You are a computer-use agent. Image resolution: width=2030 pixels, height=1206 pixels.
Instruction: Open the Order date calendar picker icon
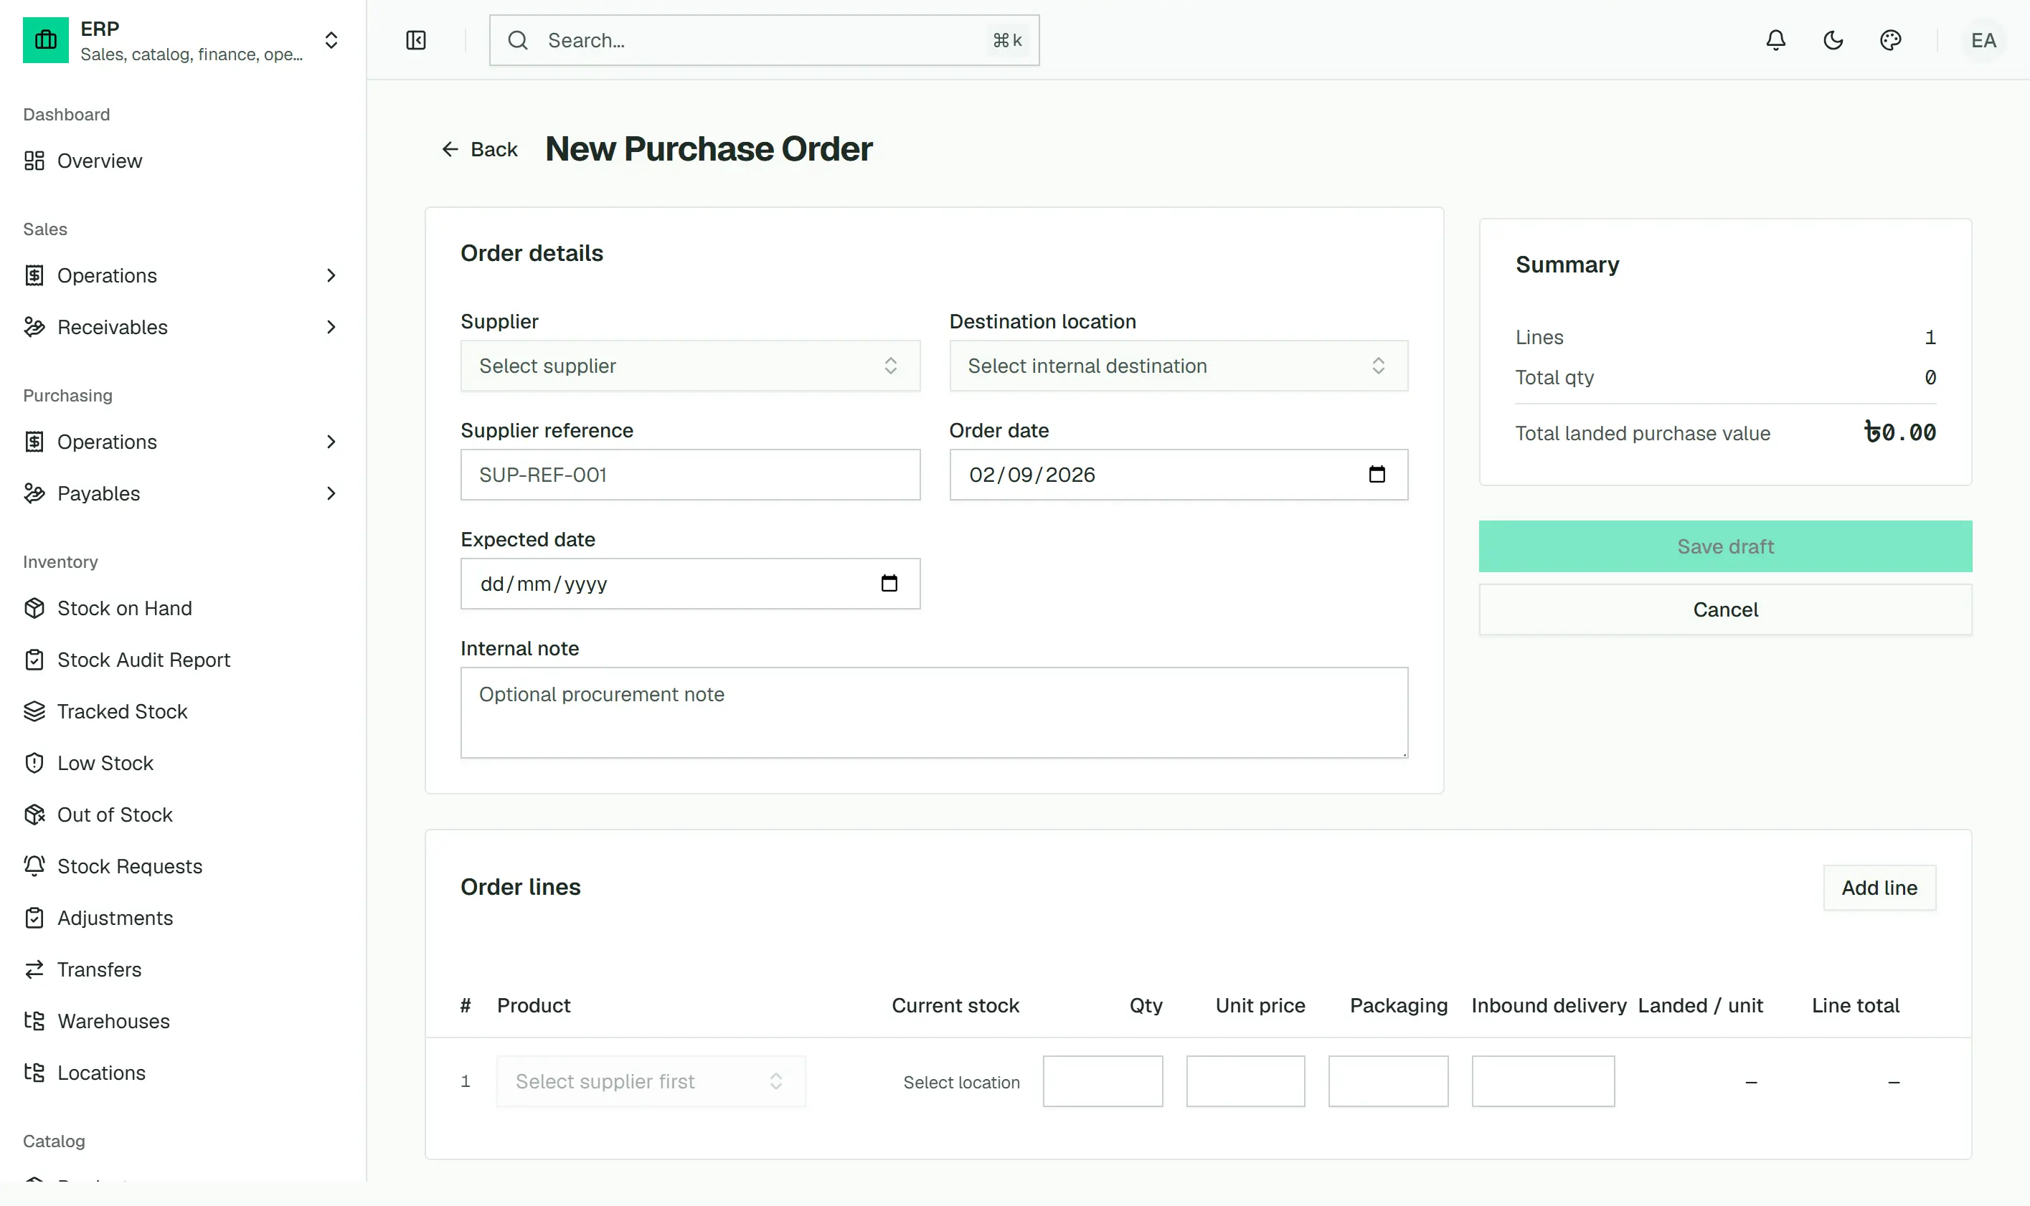coord(1377,474)
